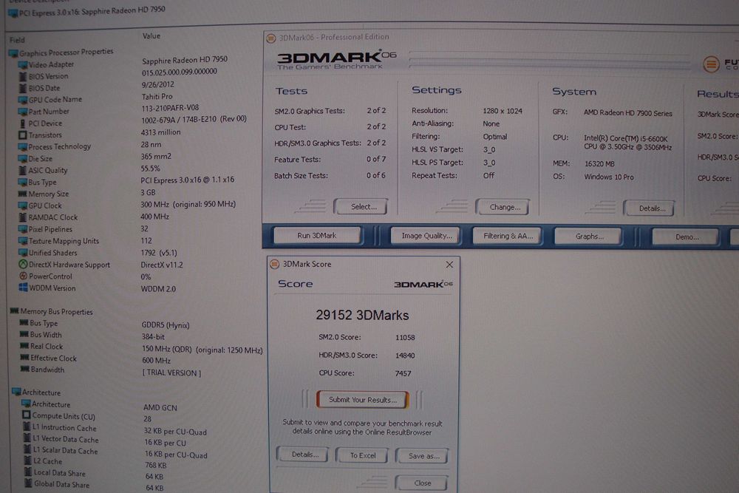Click the Video Adapter row icon
The height and width of the screenshot is (493, 739).
coord(23,64)
